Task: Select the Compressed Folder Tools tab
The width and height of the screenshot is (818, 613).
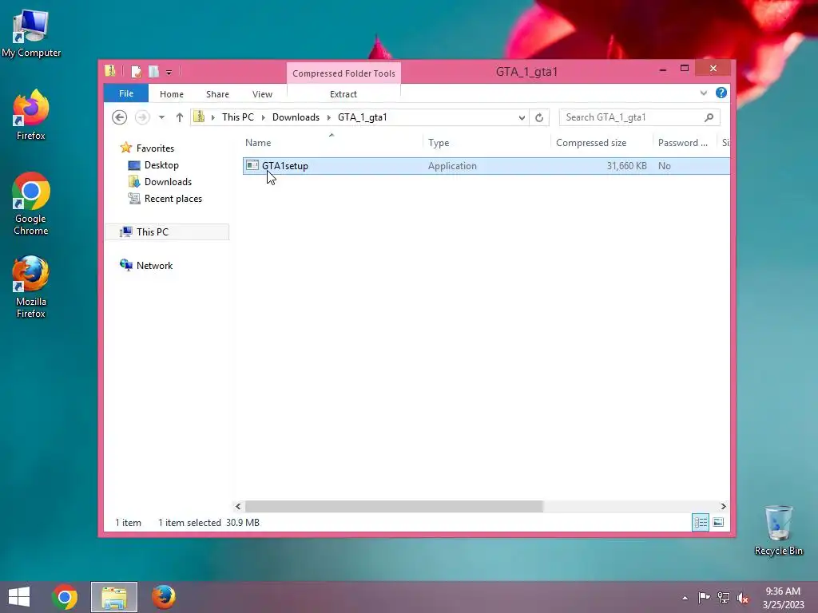Action: coord(343,73)
